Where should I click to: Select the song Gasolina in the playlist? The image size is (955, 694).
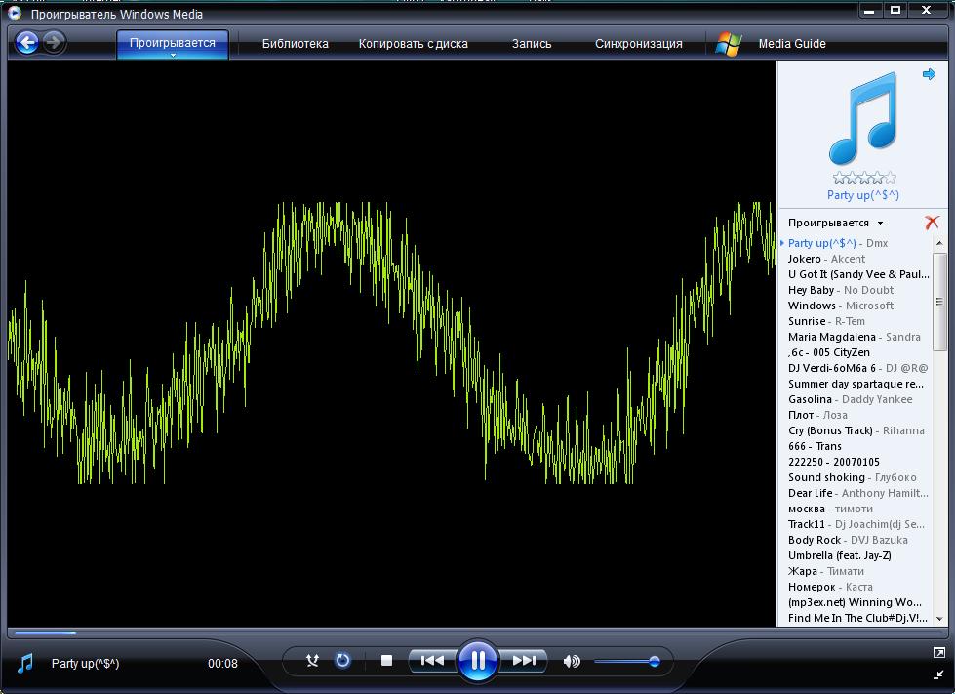pos(810,399)
